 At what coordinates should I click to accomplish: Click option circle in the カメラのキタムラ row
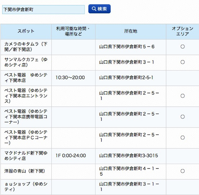[x=182, y=46]
